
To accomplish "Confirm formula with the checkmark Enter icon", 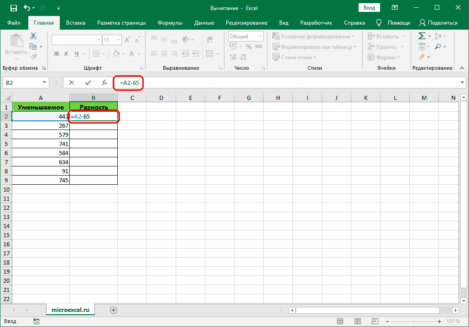I will [88, 83].
